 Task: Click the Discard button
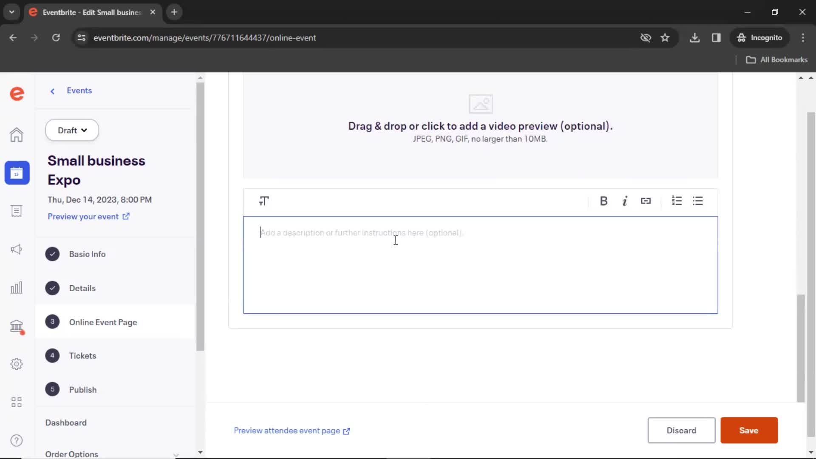[681, 430]
